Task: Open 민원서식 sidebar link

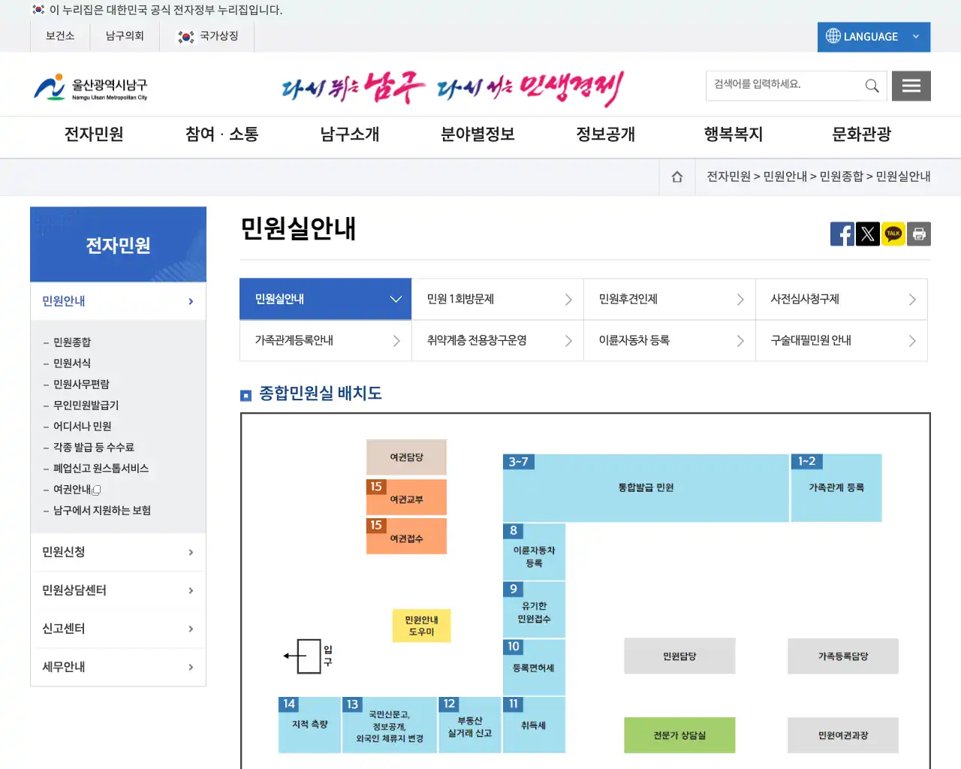Action: (x=72, y=363)
